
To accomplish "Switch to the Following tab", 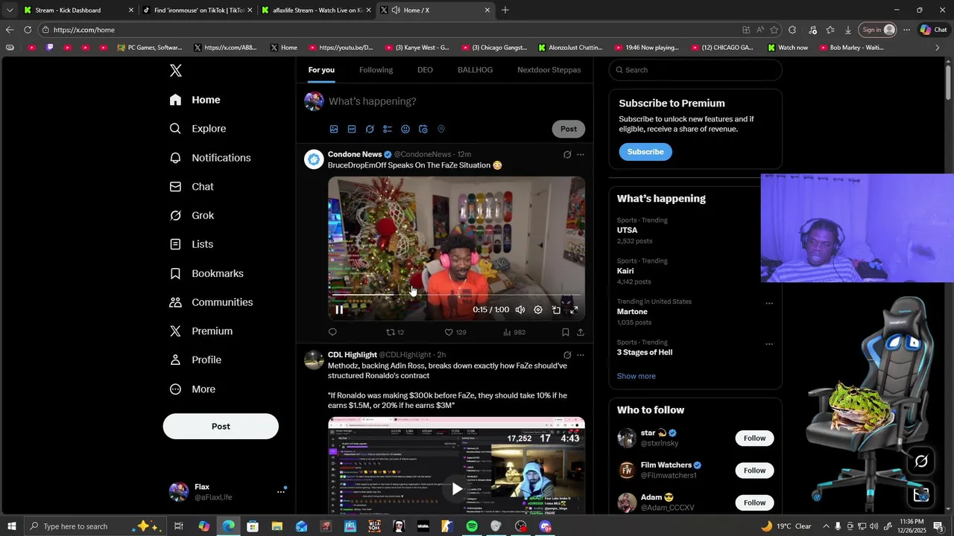I will click(376, 70).
